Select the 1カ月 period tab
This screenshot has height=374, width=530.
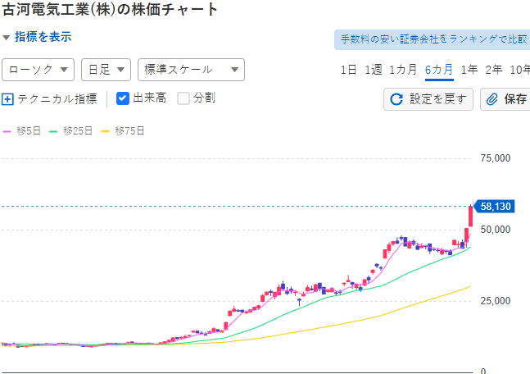pyautogui.click(x=403, y=70)
